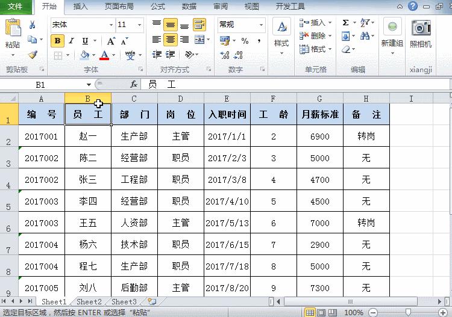Switch to the 开发工具 tab
This screenshot has width=452, height=317.
click(290, 7)
